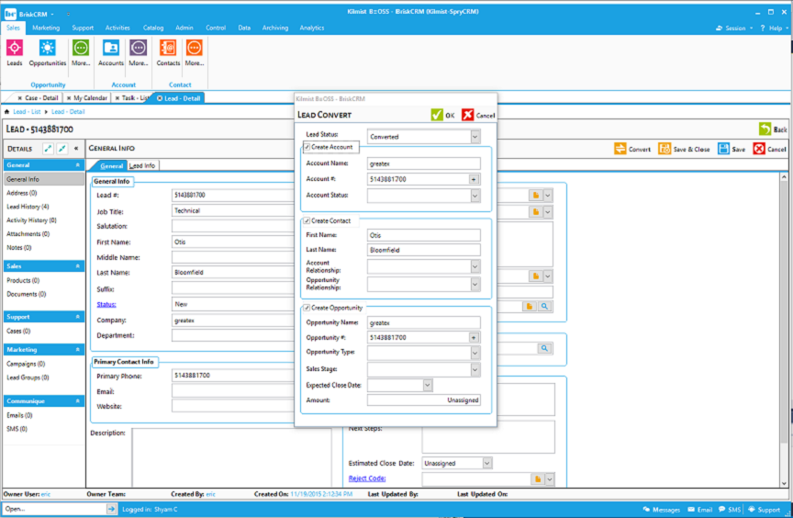Open Lead History (4) in Details
Image resolution: width=793 pixels, height=518 pixels.
(28, 207)
